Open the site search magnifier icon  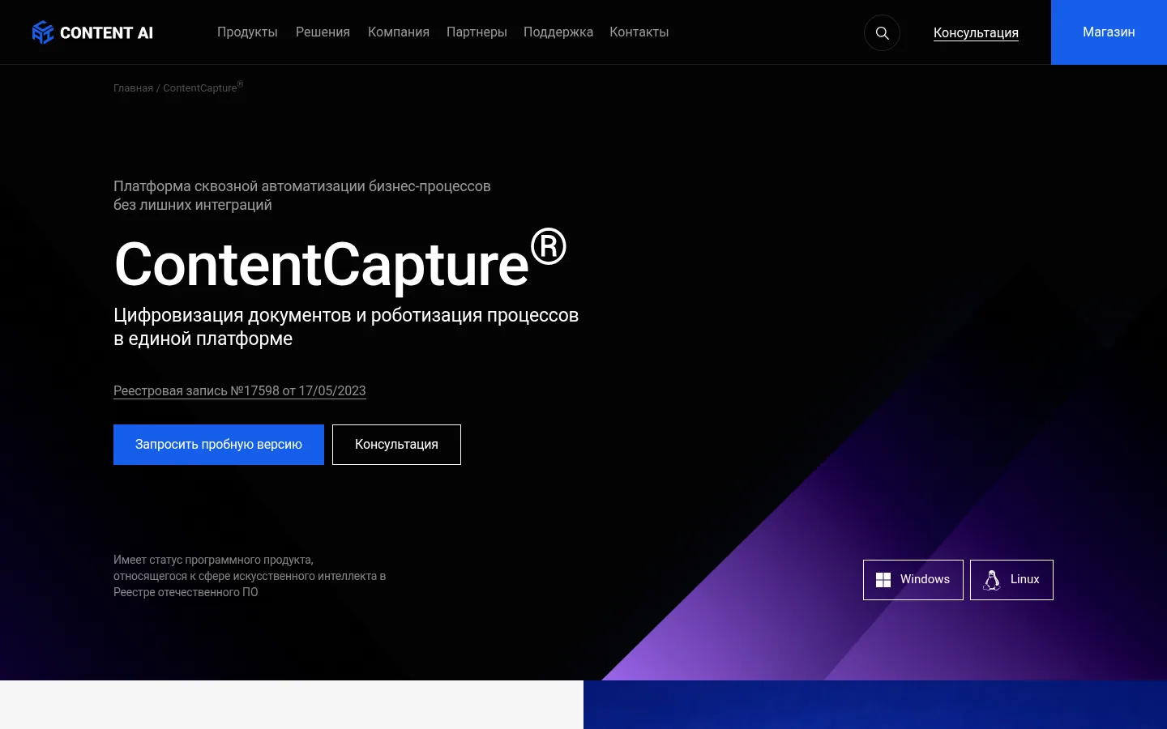point(882,33)
